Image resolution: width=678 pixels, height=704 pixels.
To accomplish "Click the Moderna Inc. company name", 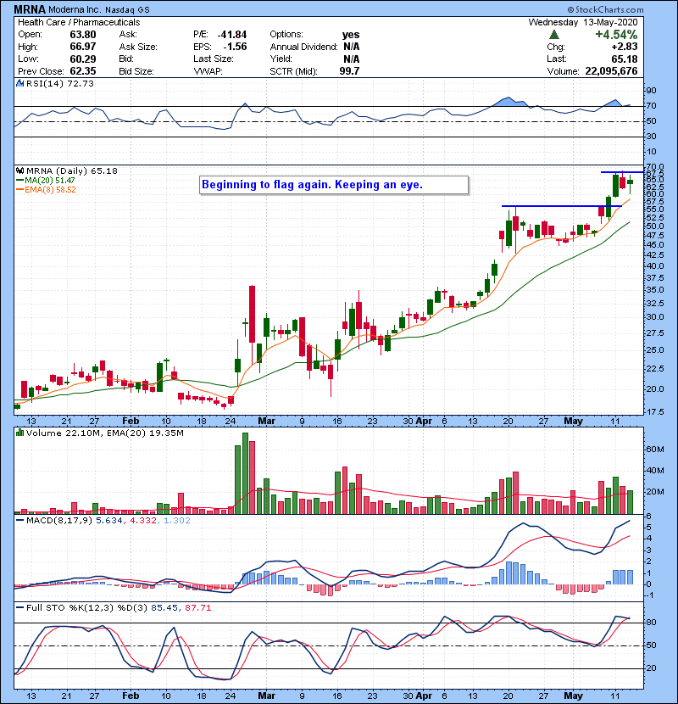I will point(75,9).
